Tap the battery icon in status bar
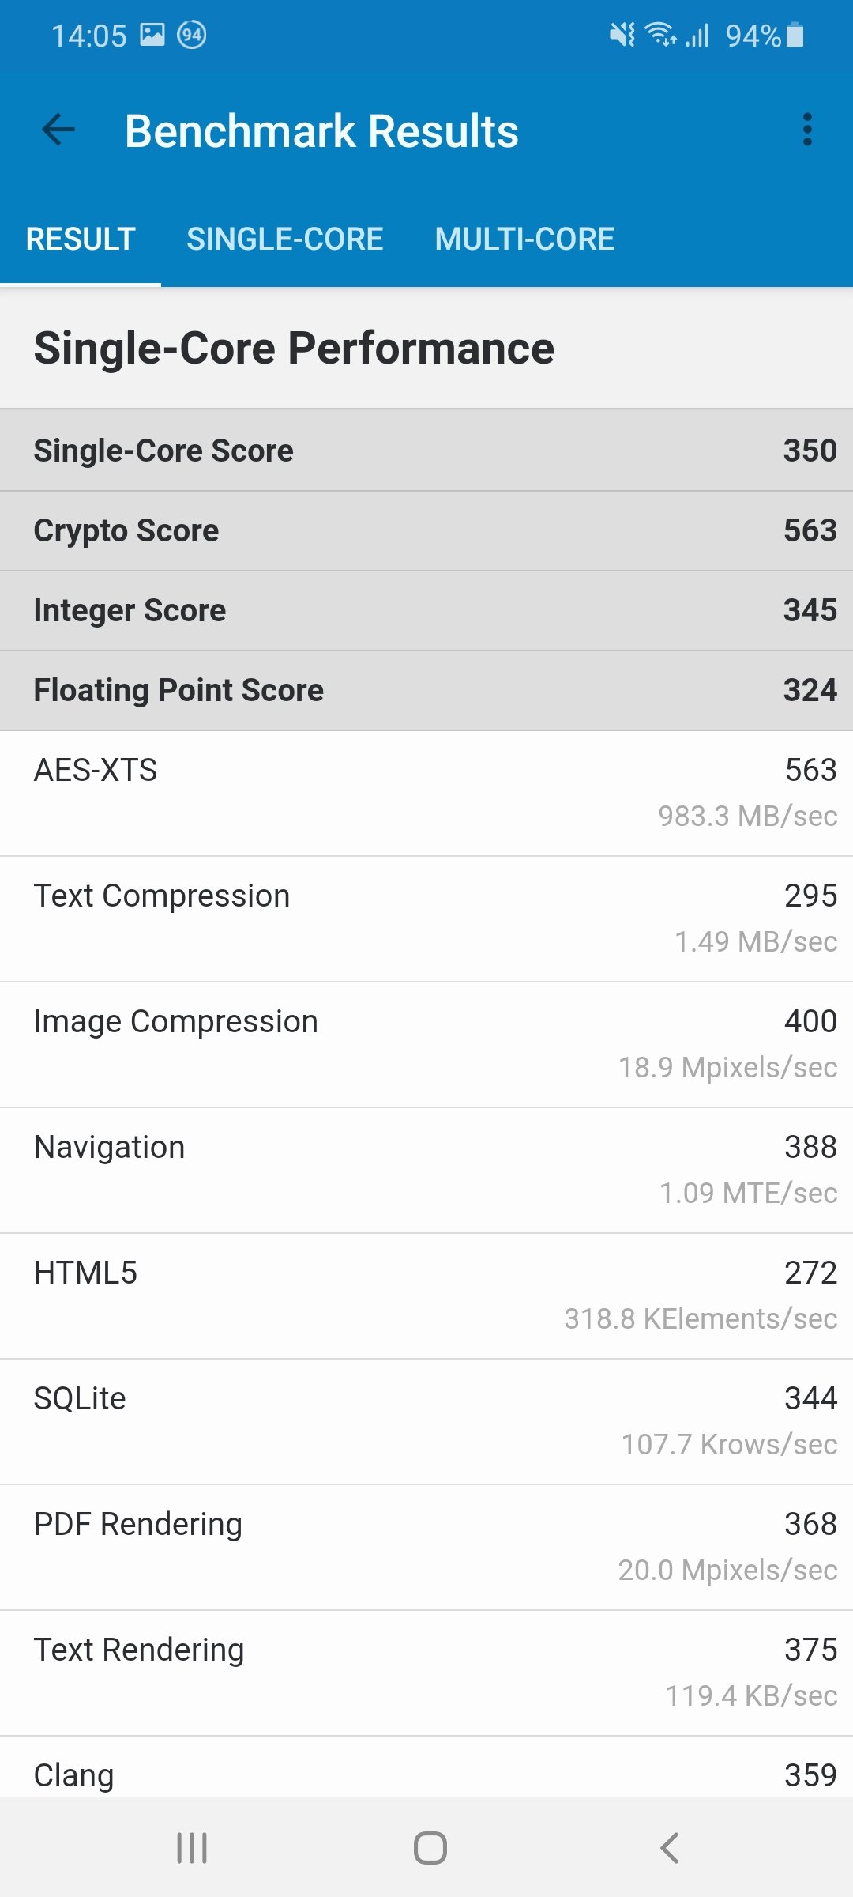Image resolution: width=853 pixels, height=1897 pixels. (795, 36)
